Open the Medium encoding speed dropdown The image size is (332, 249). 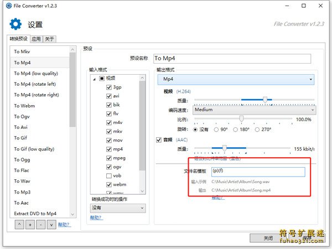coord(254,110)
